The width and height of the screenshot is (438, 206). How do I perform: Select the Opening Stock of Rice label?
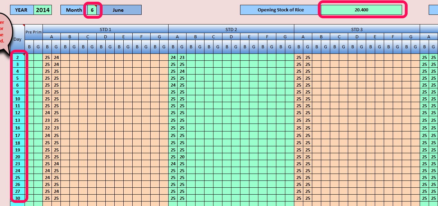coord(280,10)
